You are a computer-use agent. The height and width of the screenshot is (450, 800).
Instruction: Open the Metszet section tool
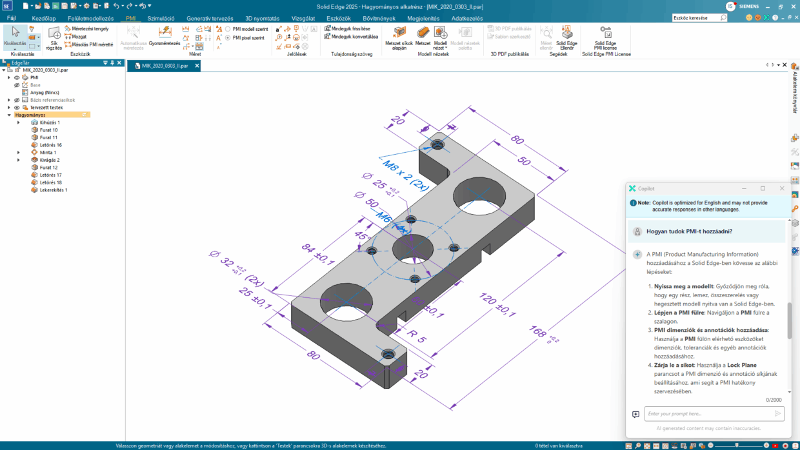[x=423, y=35]
